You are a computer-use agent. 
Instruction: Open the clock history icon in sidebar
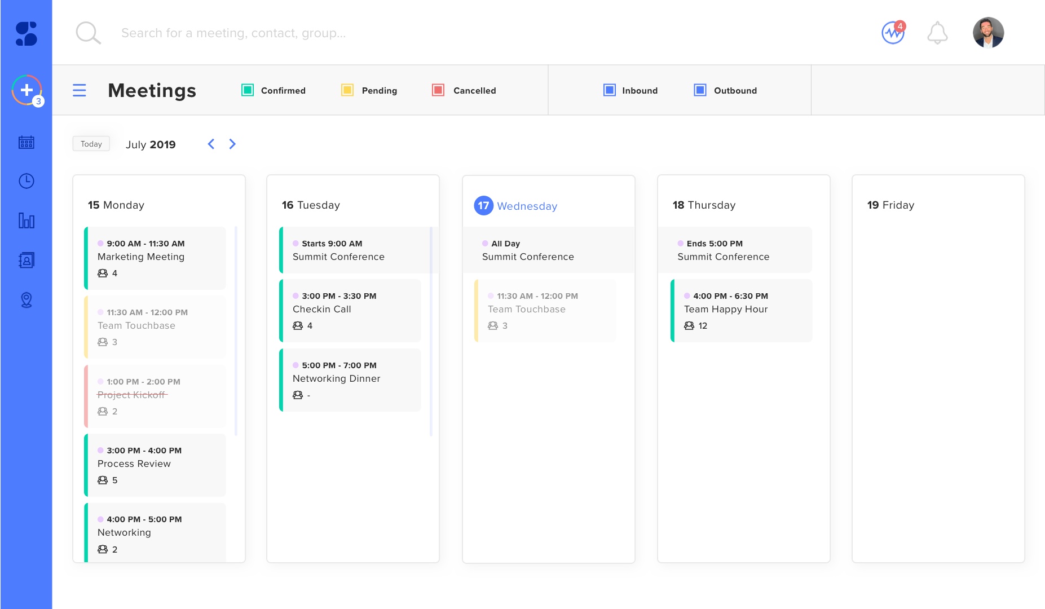coord(27,181)
